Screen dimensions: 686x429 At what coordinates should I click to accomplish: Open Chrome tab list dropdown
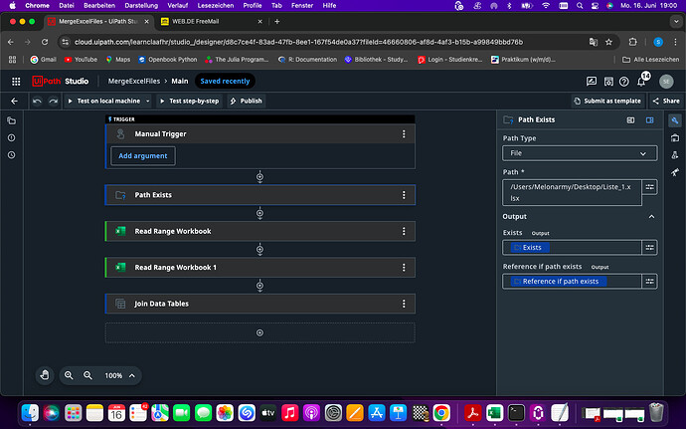(x=676, y=22)
